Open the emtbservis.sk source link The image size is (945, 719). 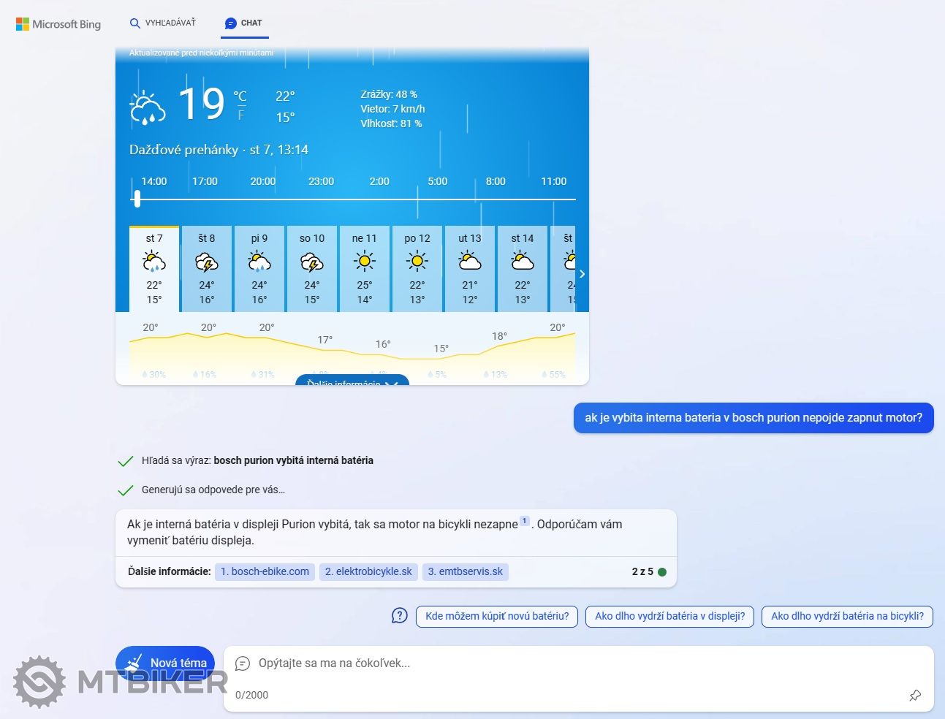(x=465, y=571)
